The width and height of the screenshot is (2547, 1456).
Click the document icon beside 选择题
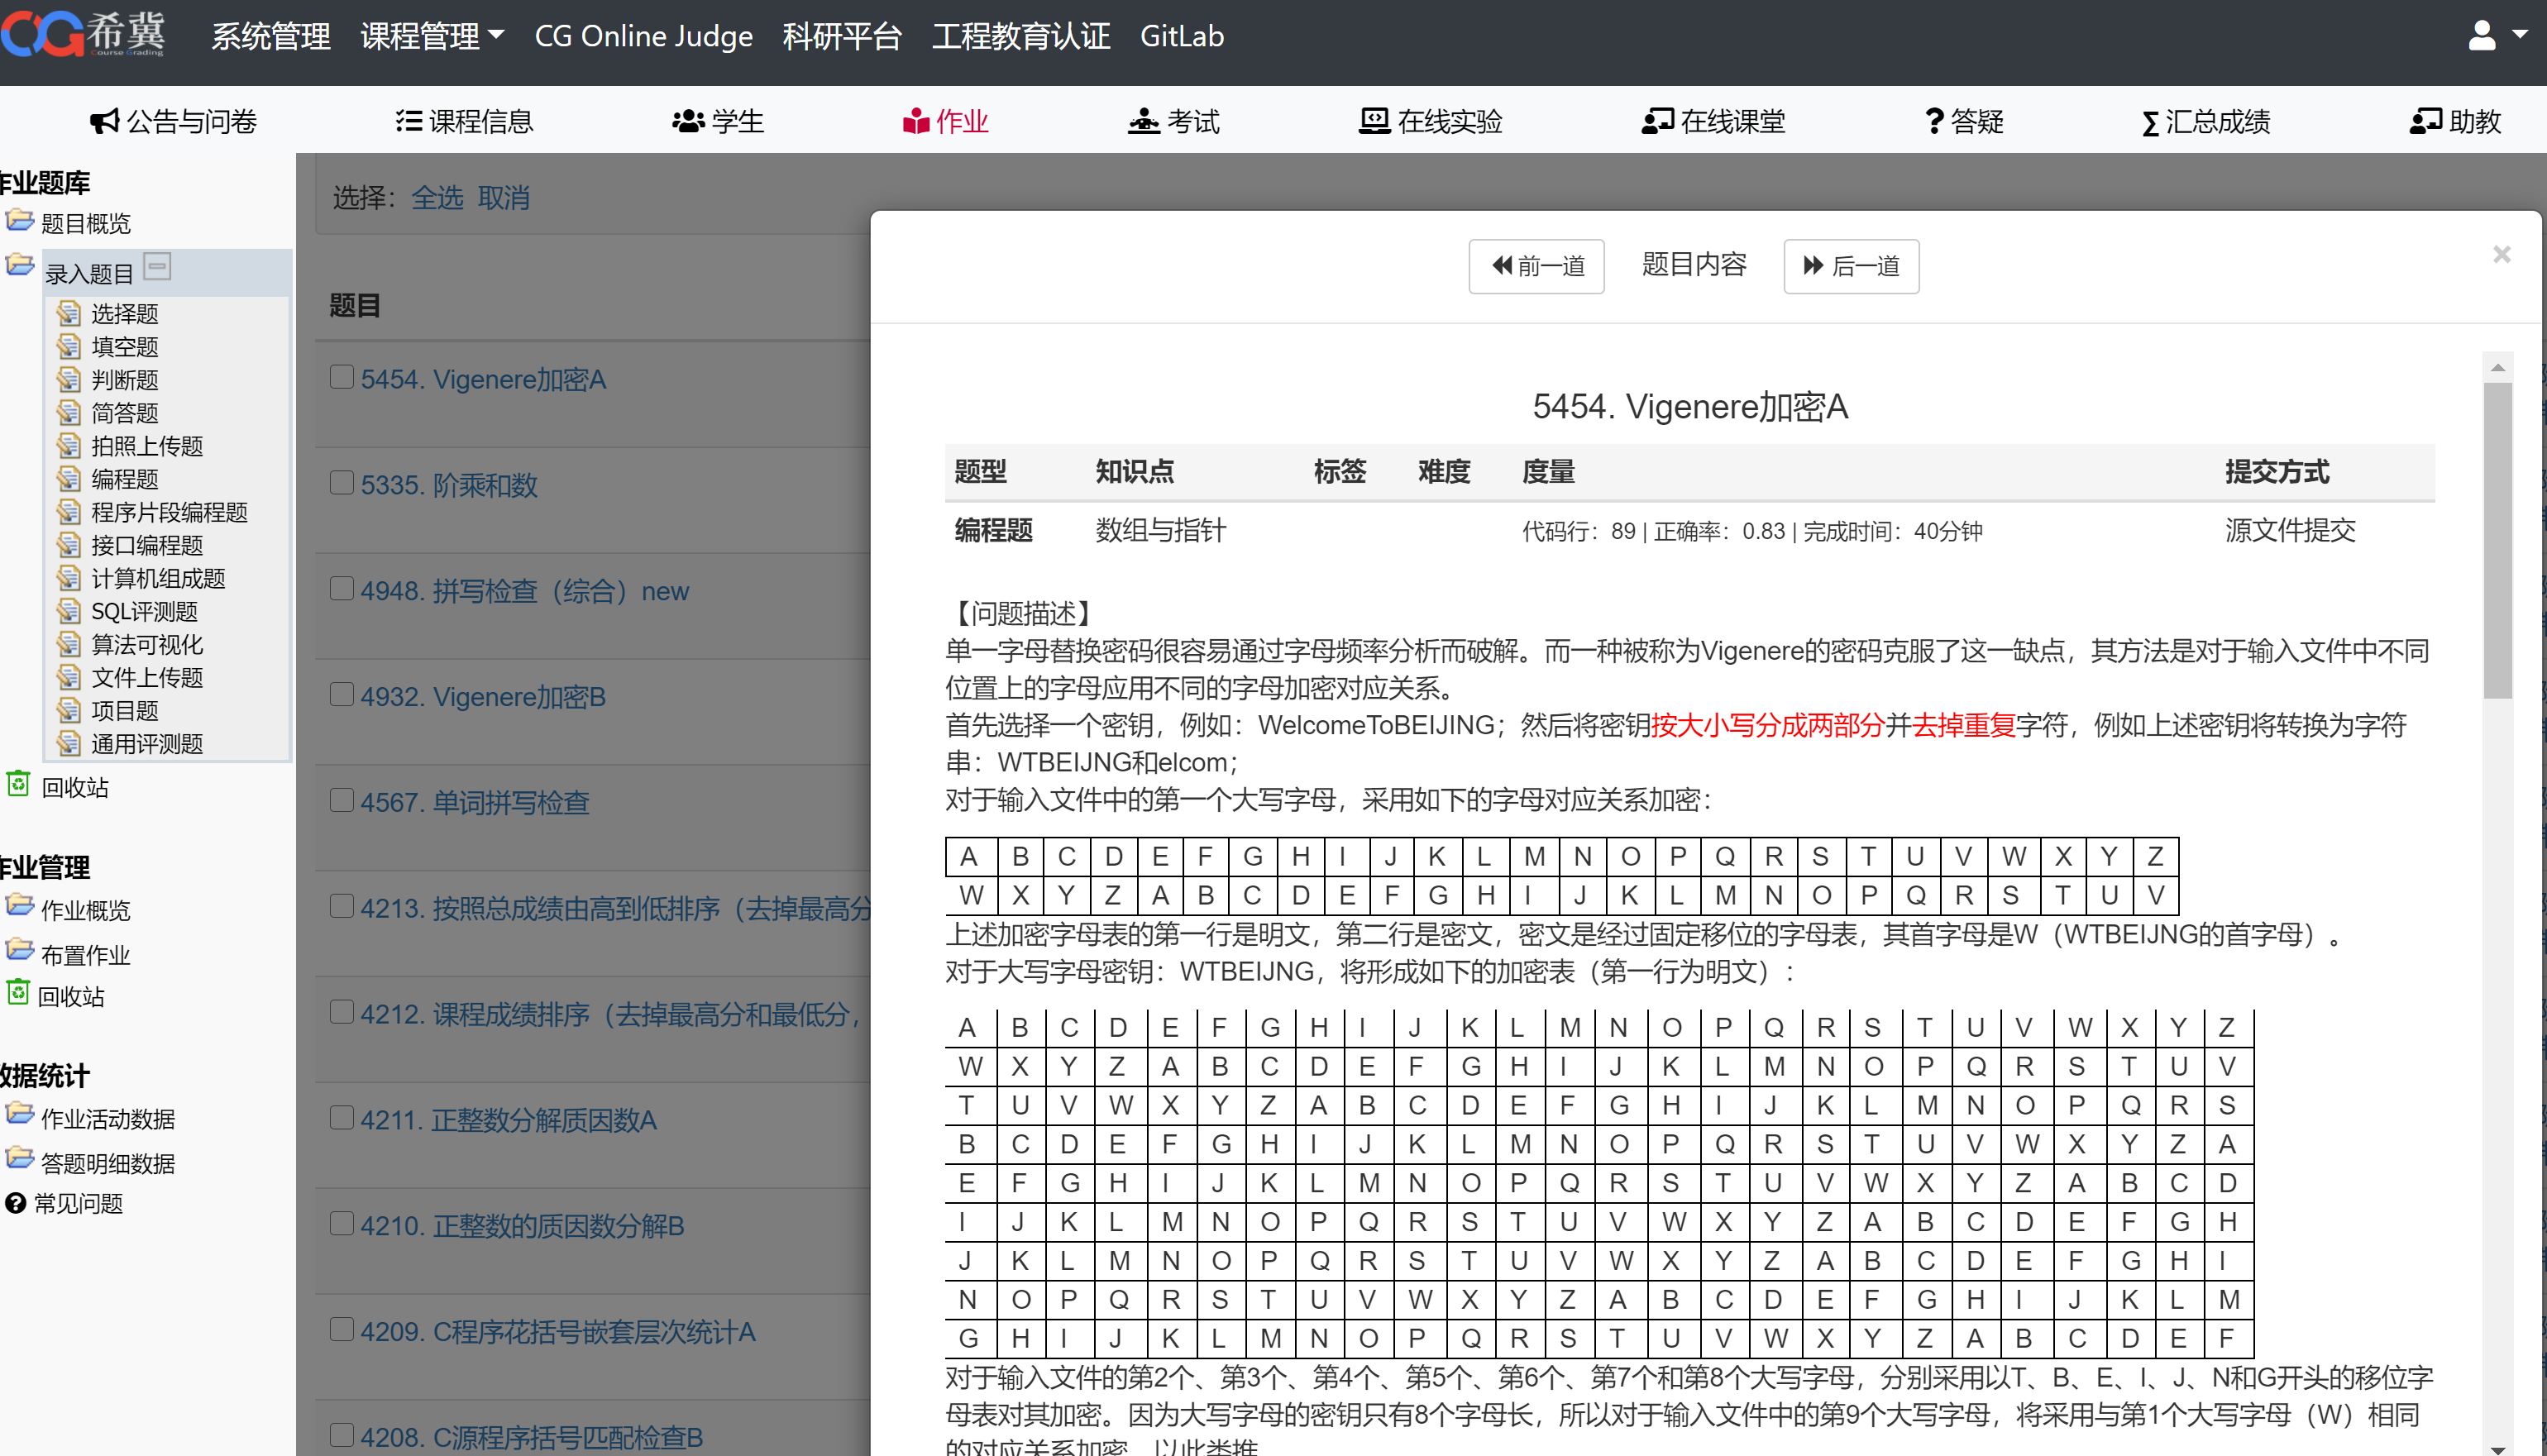(68, 313)
